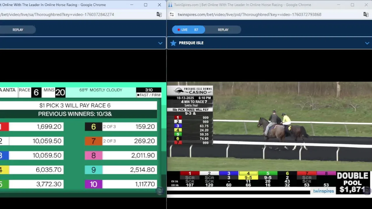Click payout 3,772.30 in left board

point(49,184)
